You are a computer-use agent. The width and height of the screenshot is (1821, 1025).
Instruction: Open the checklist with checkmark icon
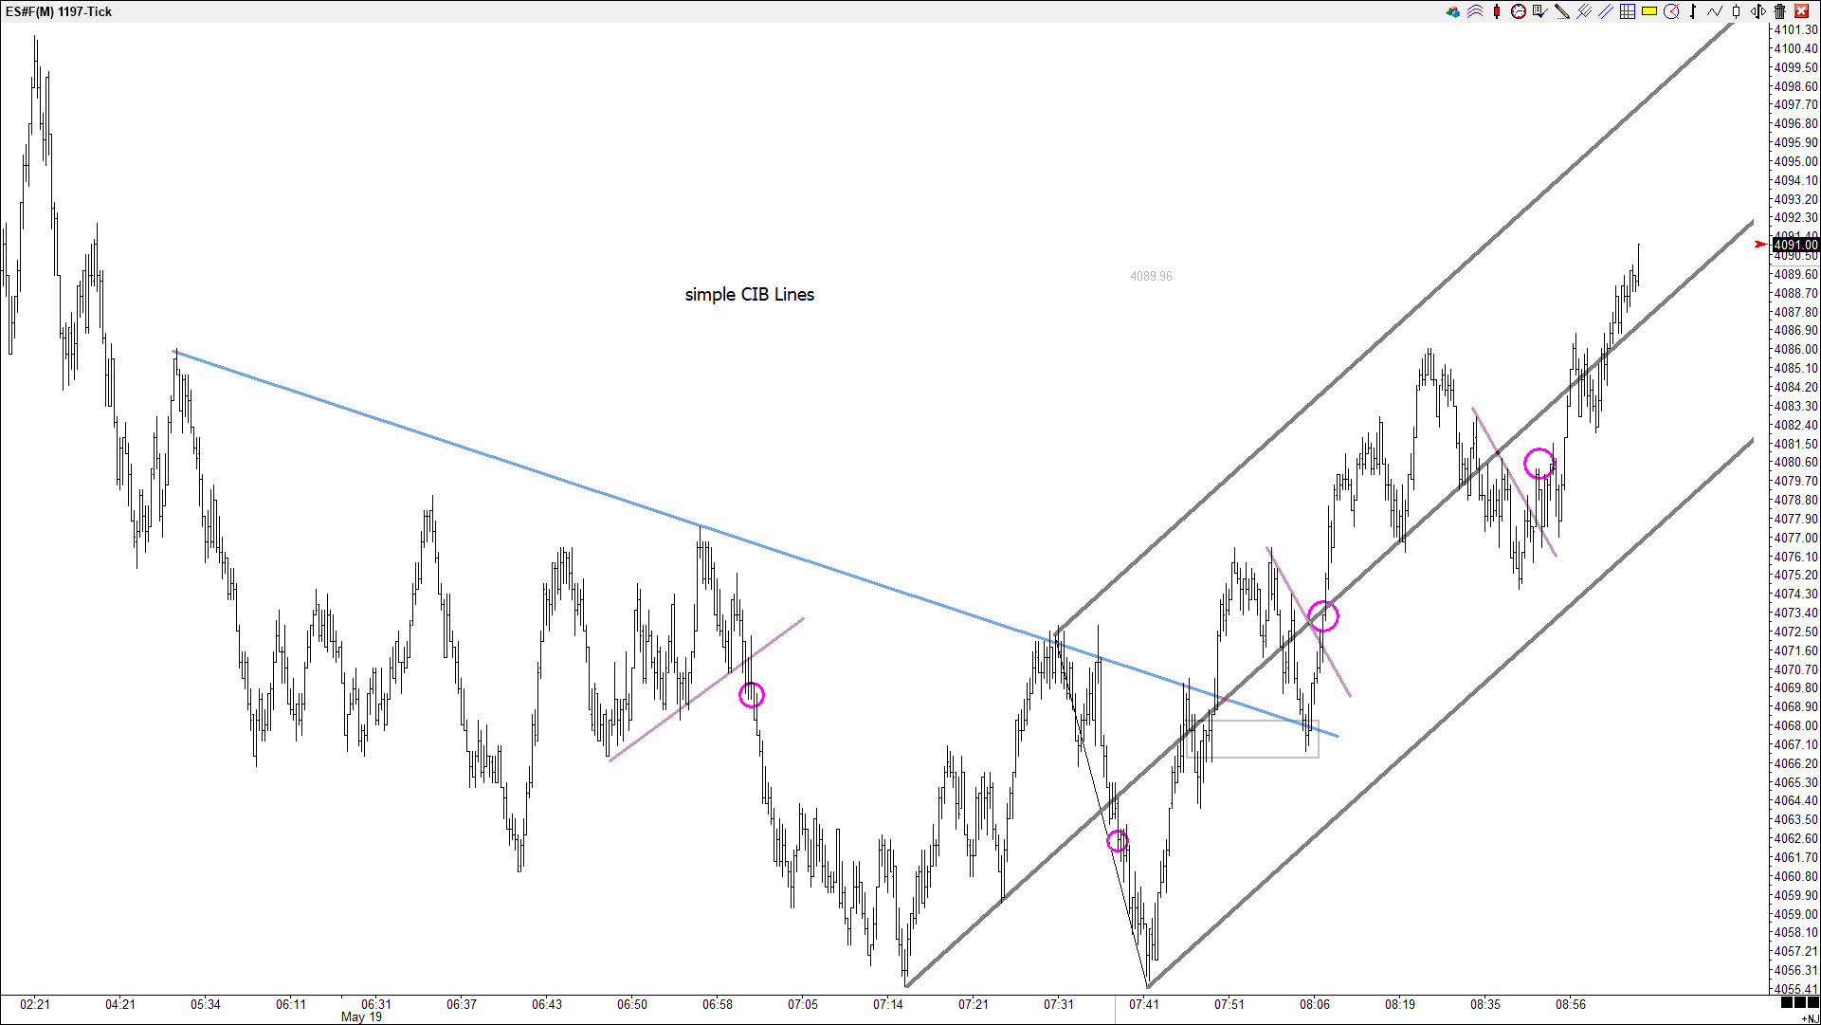point(1539,11)
